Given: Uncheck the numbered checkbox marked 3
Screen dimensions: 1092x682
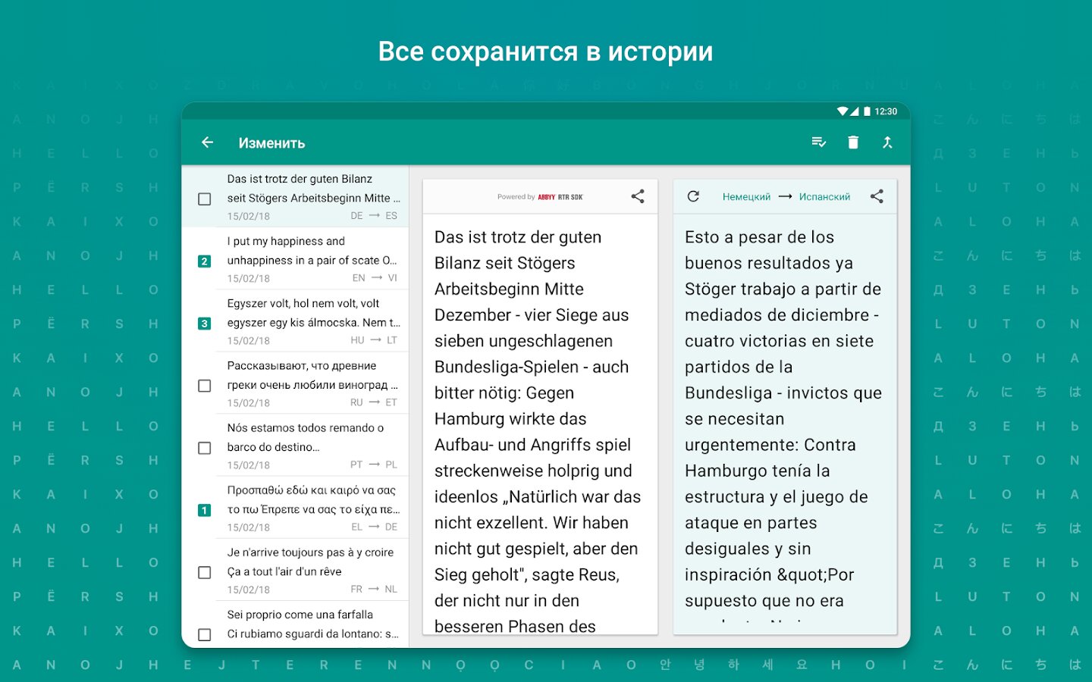Looking at the screenshot, I should pyautogui.click(x=204, y=323).
